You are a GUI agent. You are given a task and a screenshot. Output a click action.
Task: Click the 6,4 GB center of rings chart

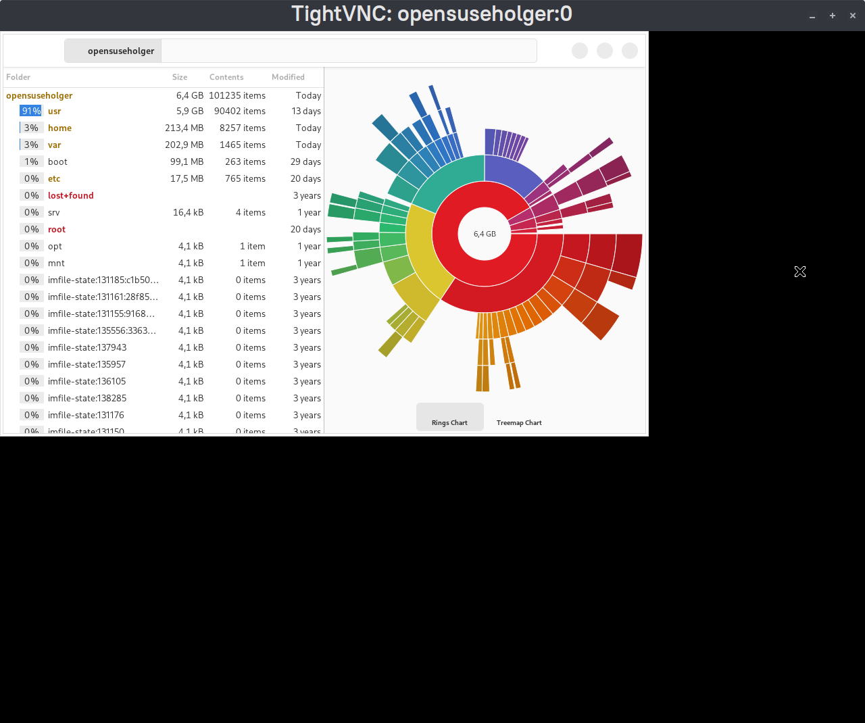coord(485,234)
